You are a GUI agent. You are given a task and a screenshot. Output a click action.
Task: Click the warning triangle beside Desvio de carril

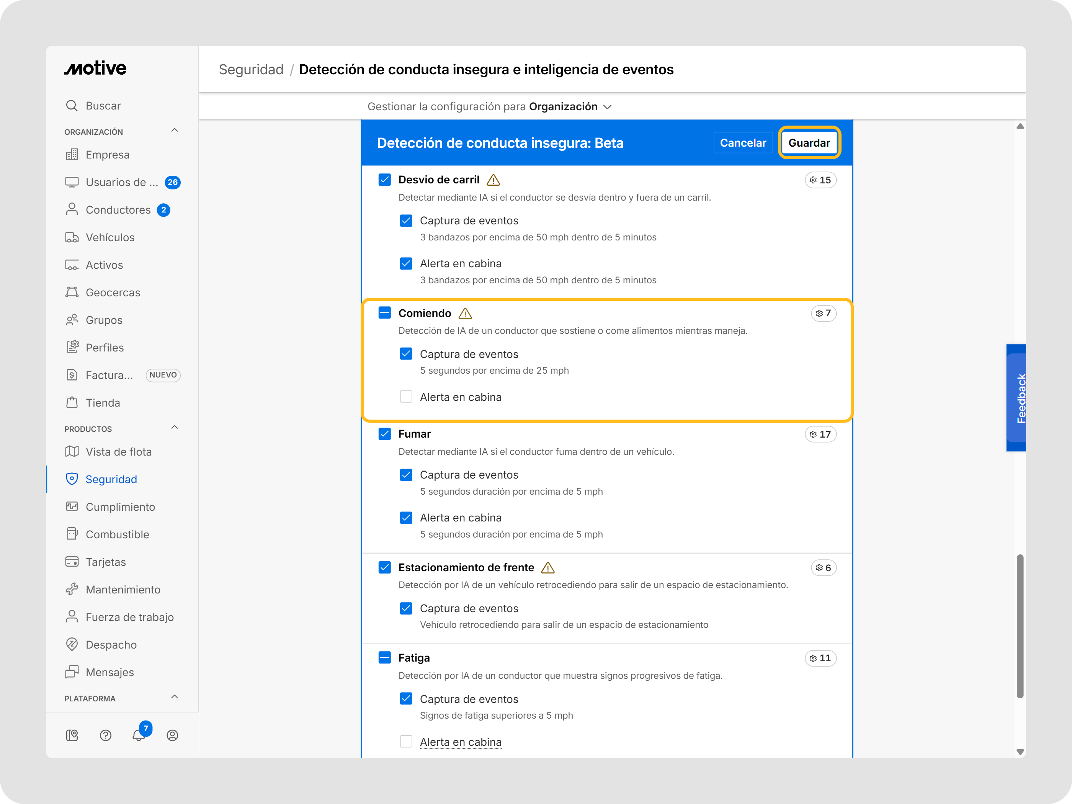pos(494,180)
